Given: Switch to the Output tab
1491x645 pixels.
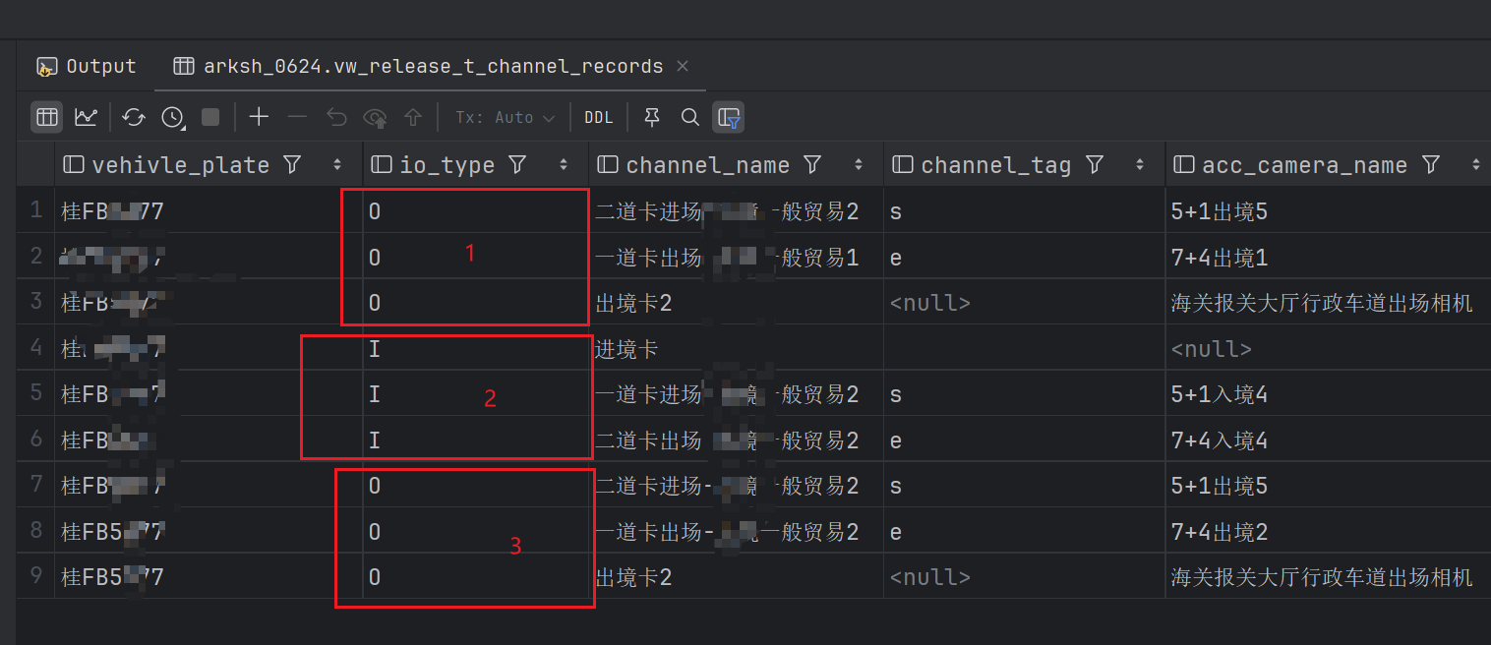Looking at the screenshot, I should [x=87, y=67].
